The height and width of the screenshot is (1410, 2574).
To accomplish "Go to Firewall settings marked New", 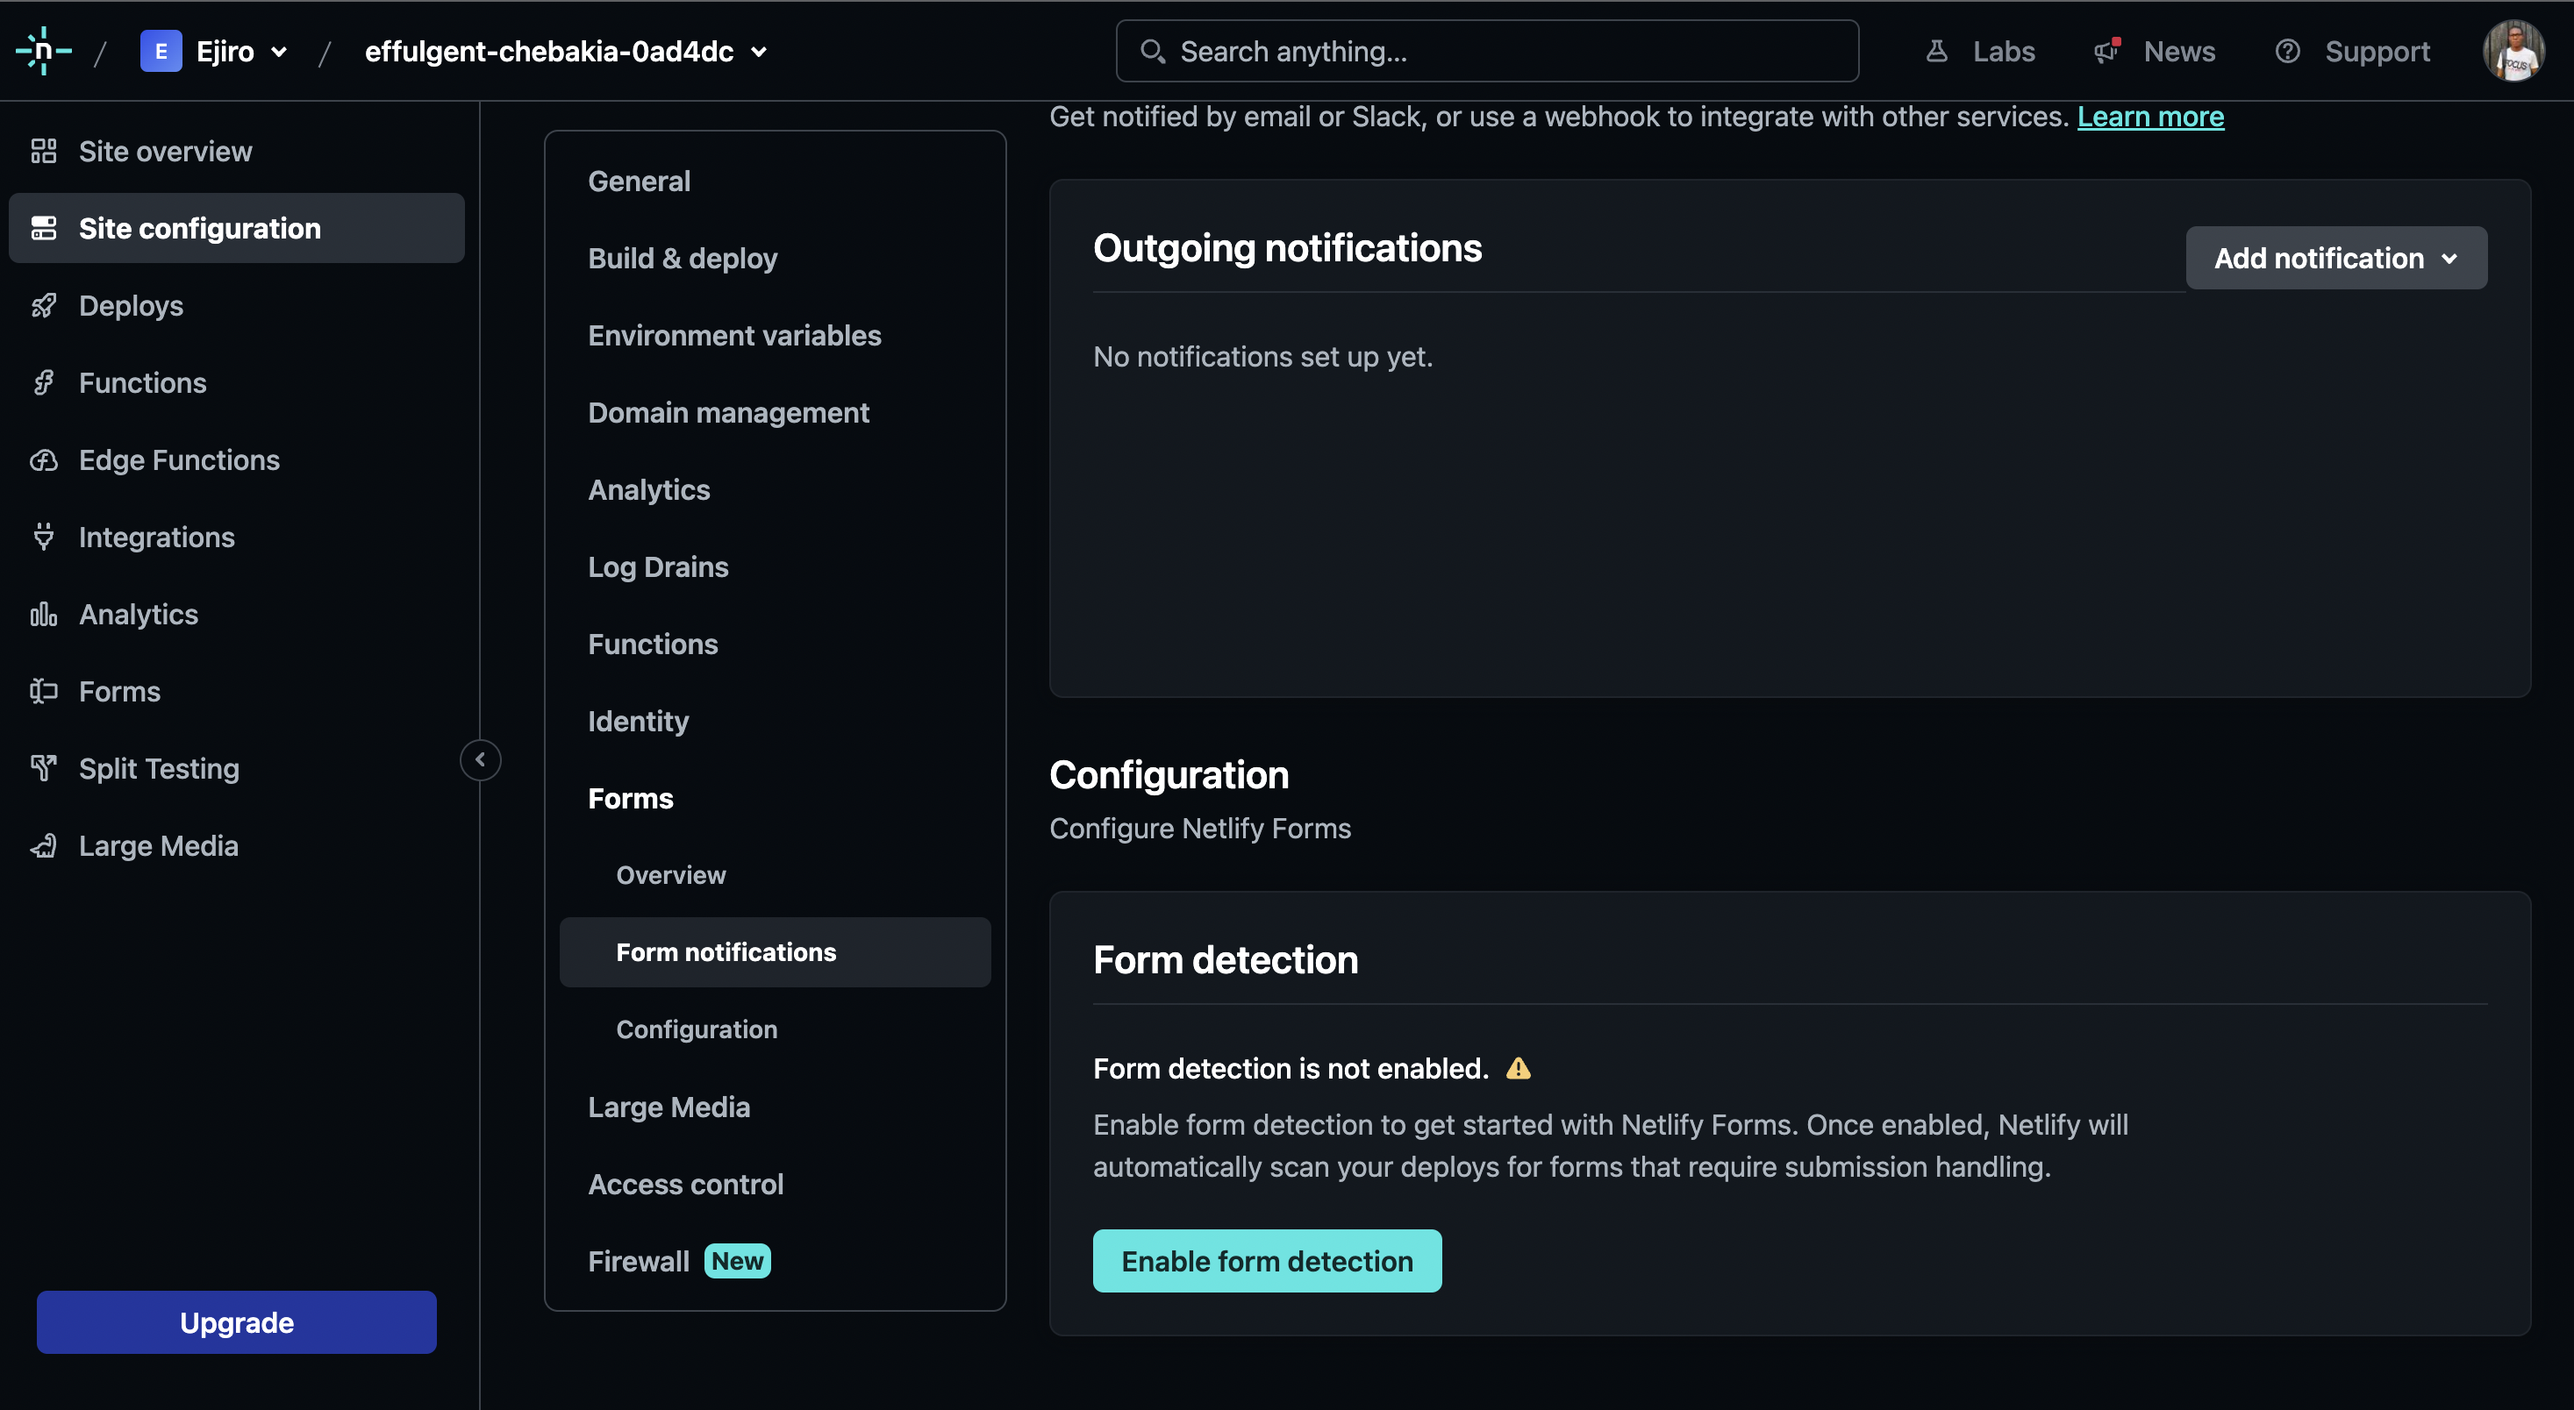I will coord(639,1261).
